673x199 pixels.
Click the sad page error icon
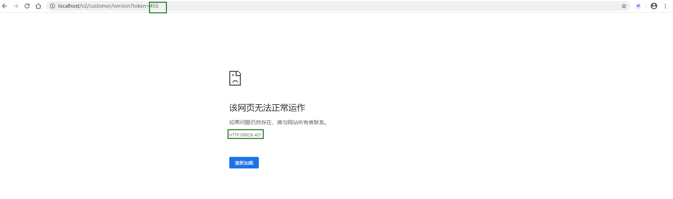point(235,78)
